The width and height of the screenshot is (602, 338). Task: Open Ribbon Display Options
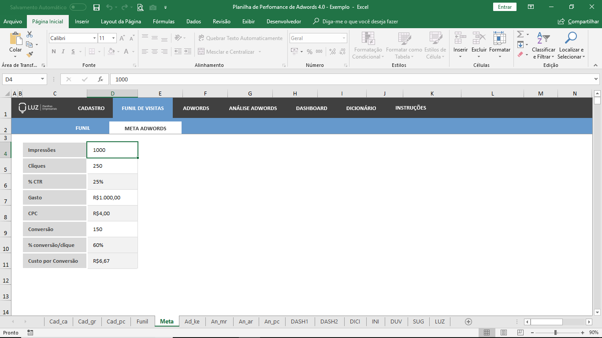pos(531,7)
